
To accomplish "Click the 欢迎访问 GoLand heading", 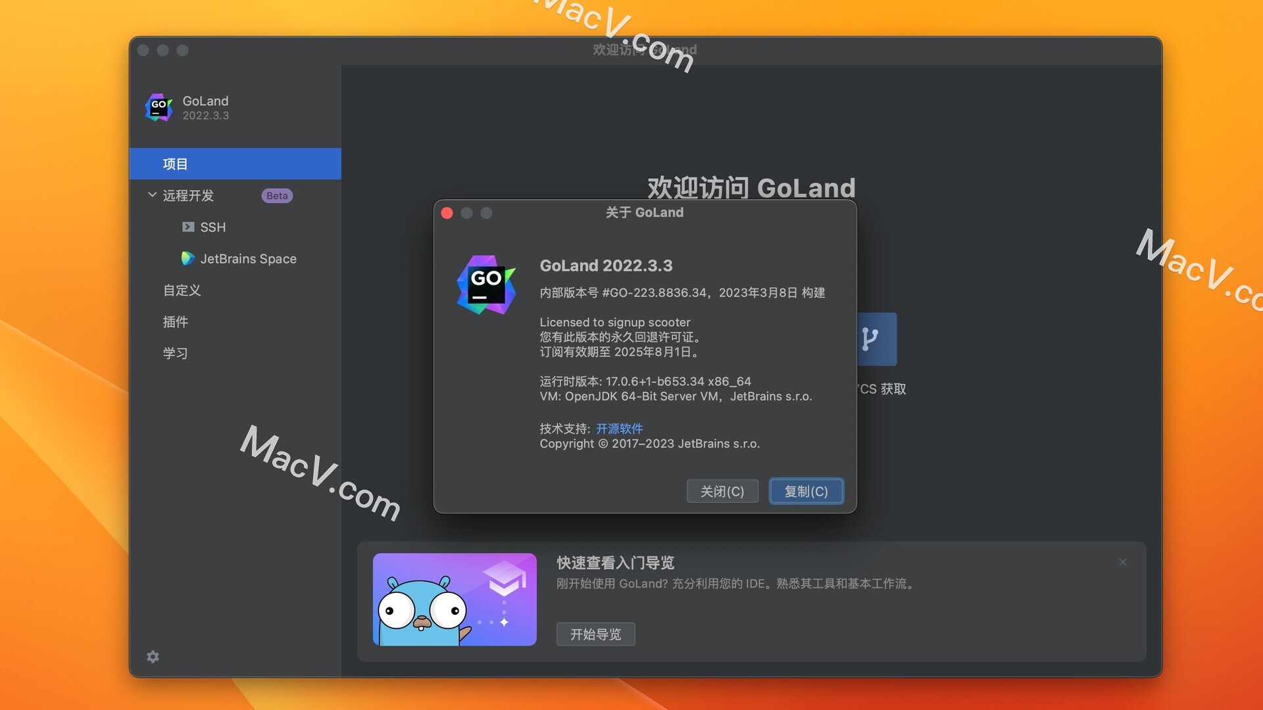I will click(x=751, y=187).
